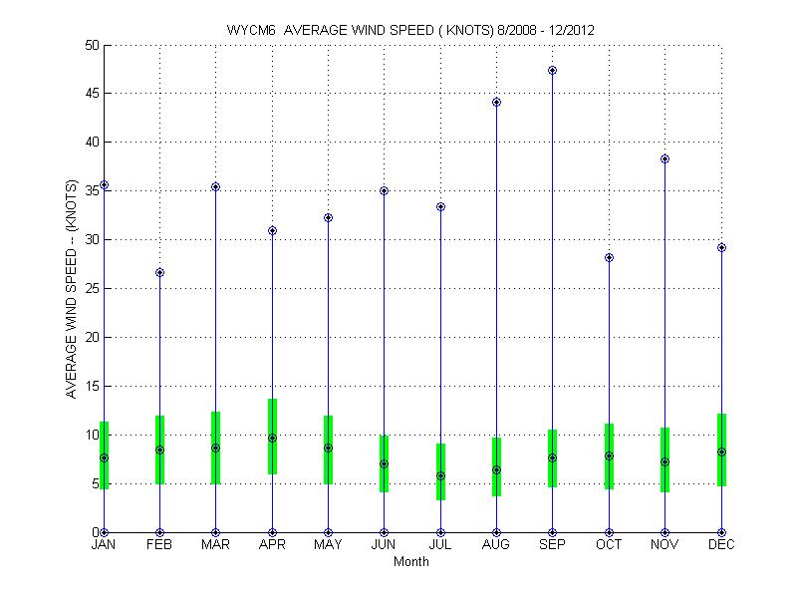Click the y-axis tick label '35'

(x=93, y=191)
